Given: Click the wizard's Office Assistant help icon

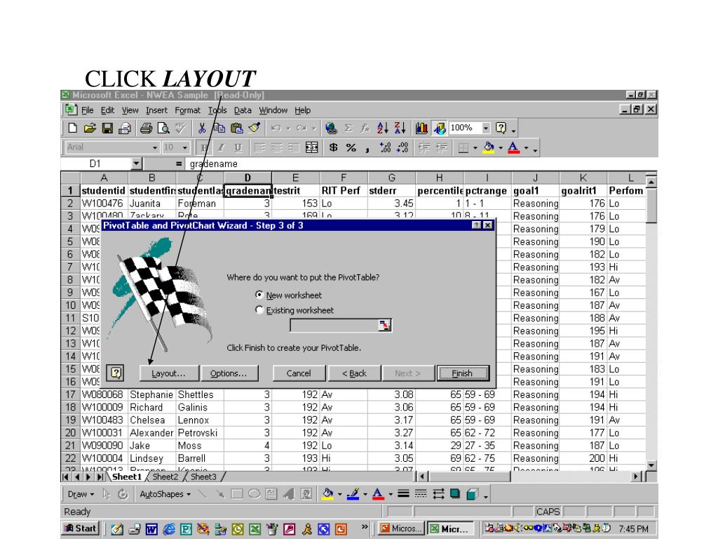Looking at the screenshot, I should coord(116,373).
